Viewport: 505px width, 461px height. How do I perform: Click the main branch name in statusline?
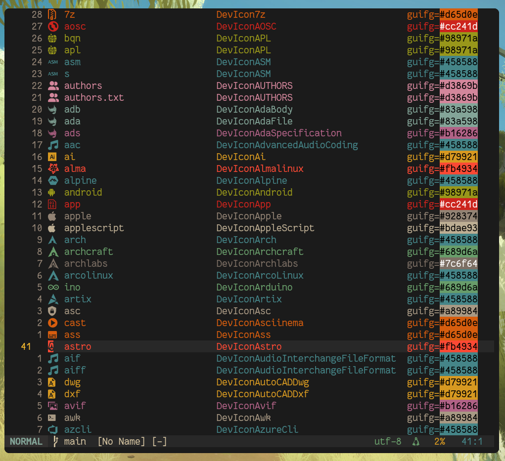pos(75,441)
